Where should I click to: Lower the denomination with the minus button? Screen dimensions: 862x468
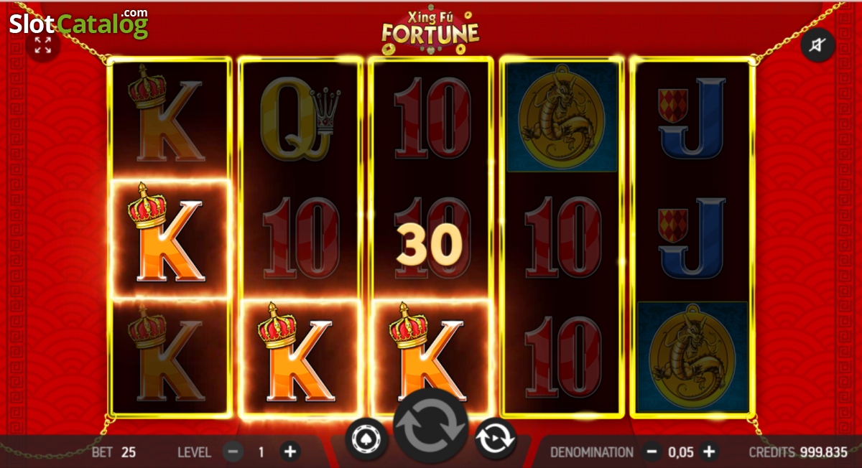tap(652, 452)
